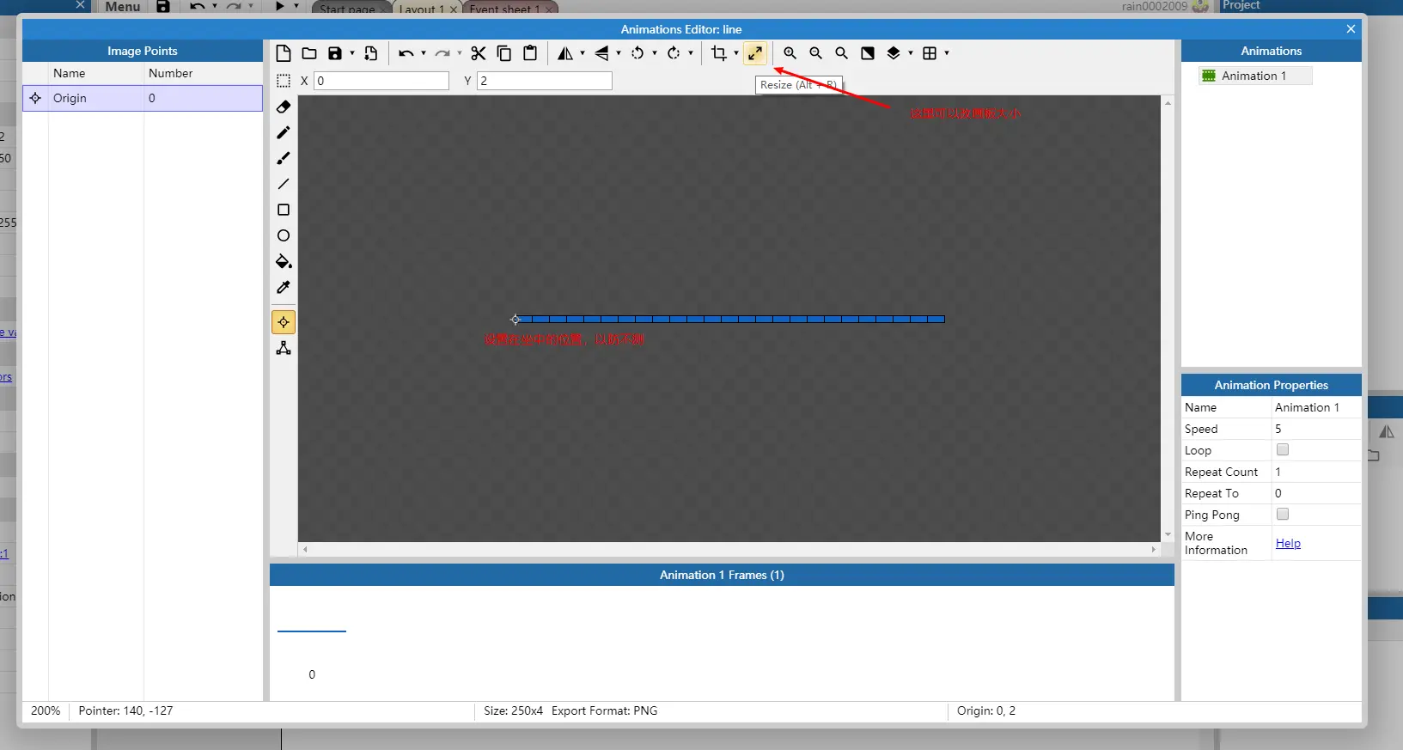This screenshot has height=750, width=1403.
Task: Crop the image with crop tool
Action: coord(719,53)
